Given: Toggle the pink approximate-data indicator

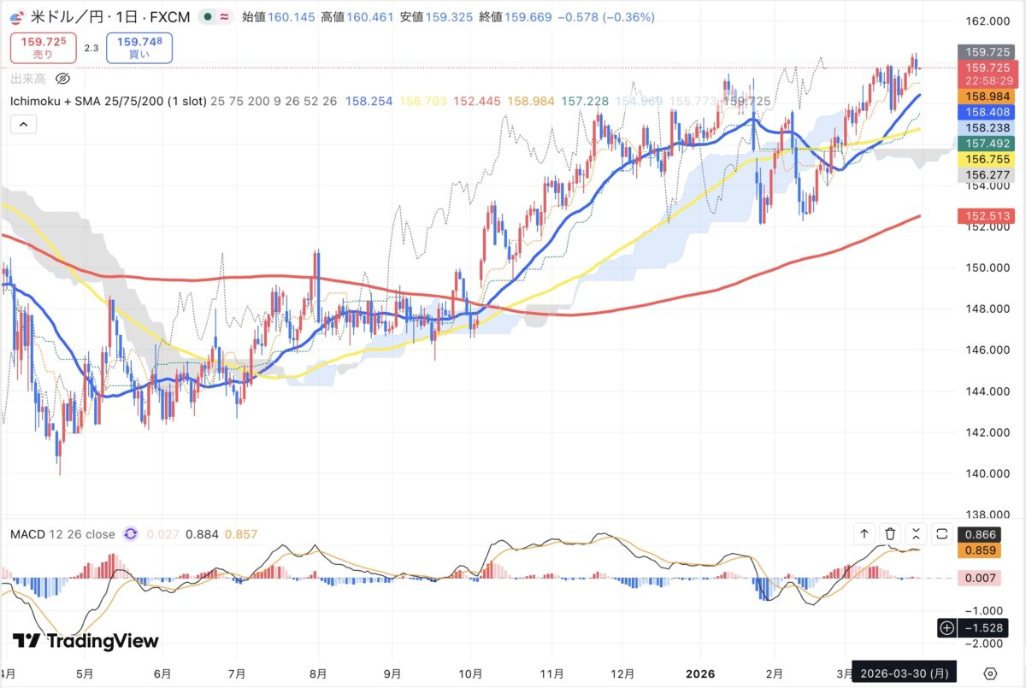Looking at the screenshot, I should pyautogui.click(x=224, y=17).
